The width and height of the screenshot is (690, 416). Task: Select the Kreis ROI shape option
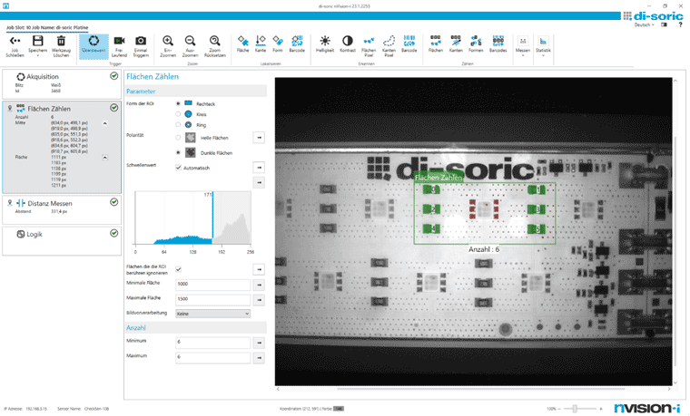click(x=178, y=114)
